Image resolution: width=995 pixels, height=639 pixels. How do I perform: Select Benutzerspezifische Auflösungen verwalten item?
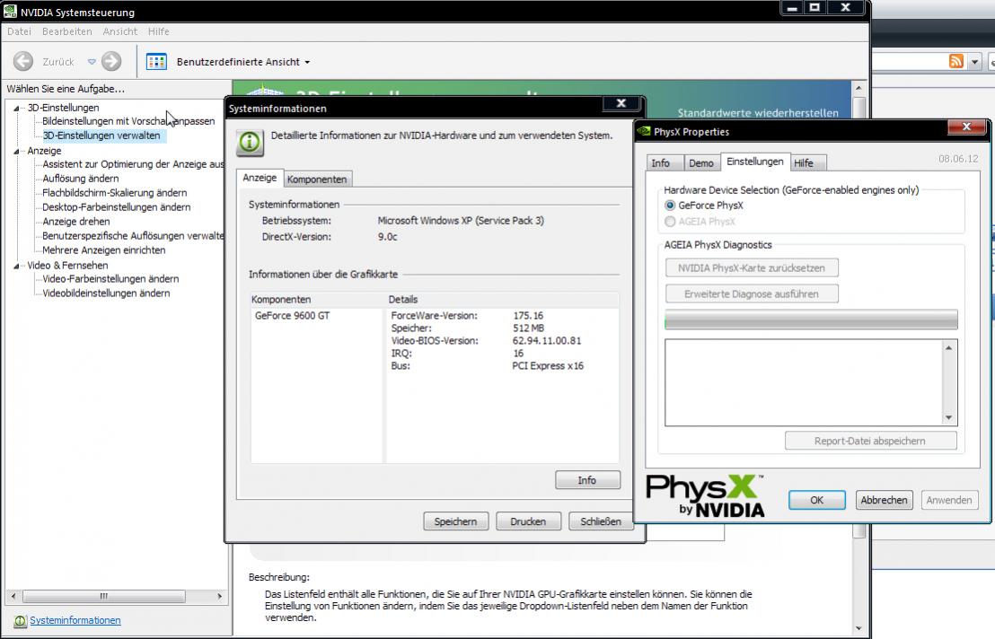click(x=133, y=236)
